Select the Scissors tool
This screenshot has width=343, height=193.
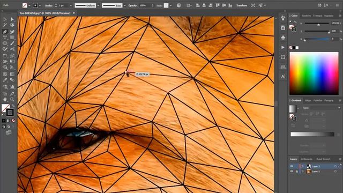(12, 49)
